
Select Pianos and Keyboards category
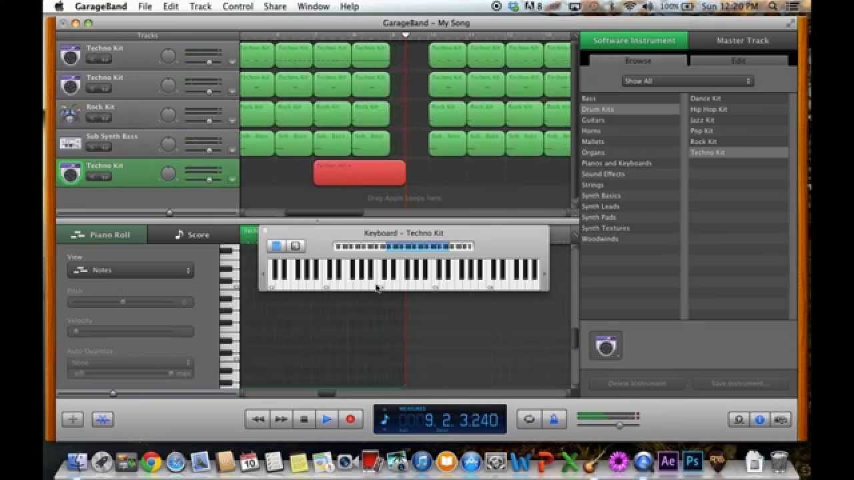630,163
